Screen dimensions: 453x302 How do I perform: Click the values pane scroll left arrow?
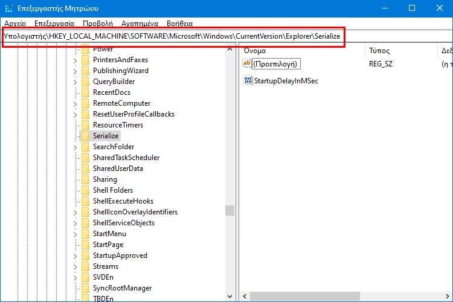point(245,296)
